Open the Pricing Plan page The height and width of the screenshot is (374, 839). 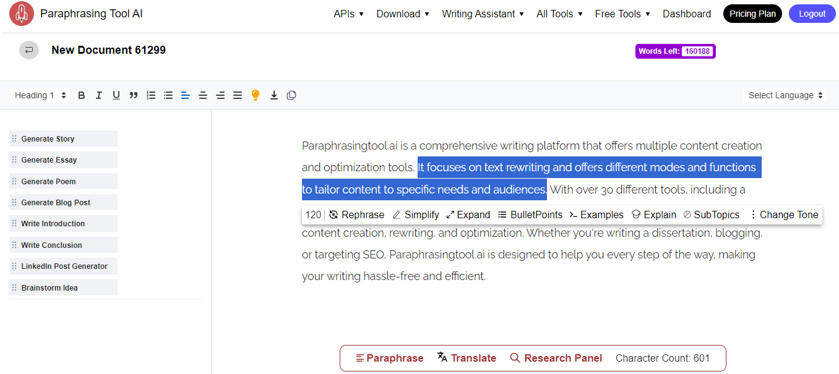point(752,14)
